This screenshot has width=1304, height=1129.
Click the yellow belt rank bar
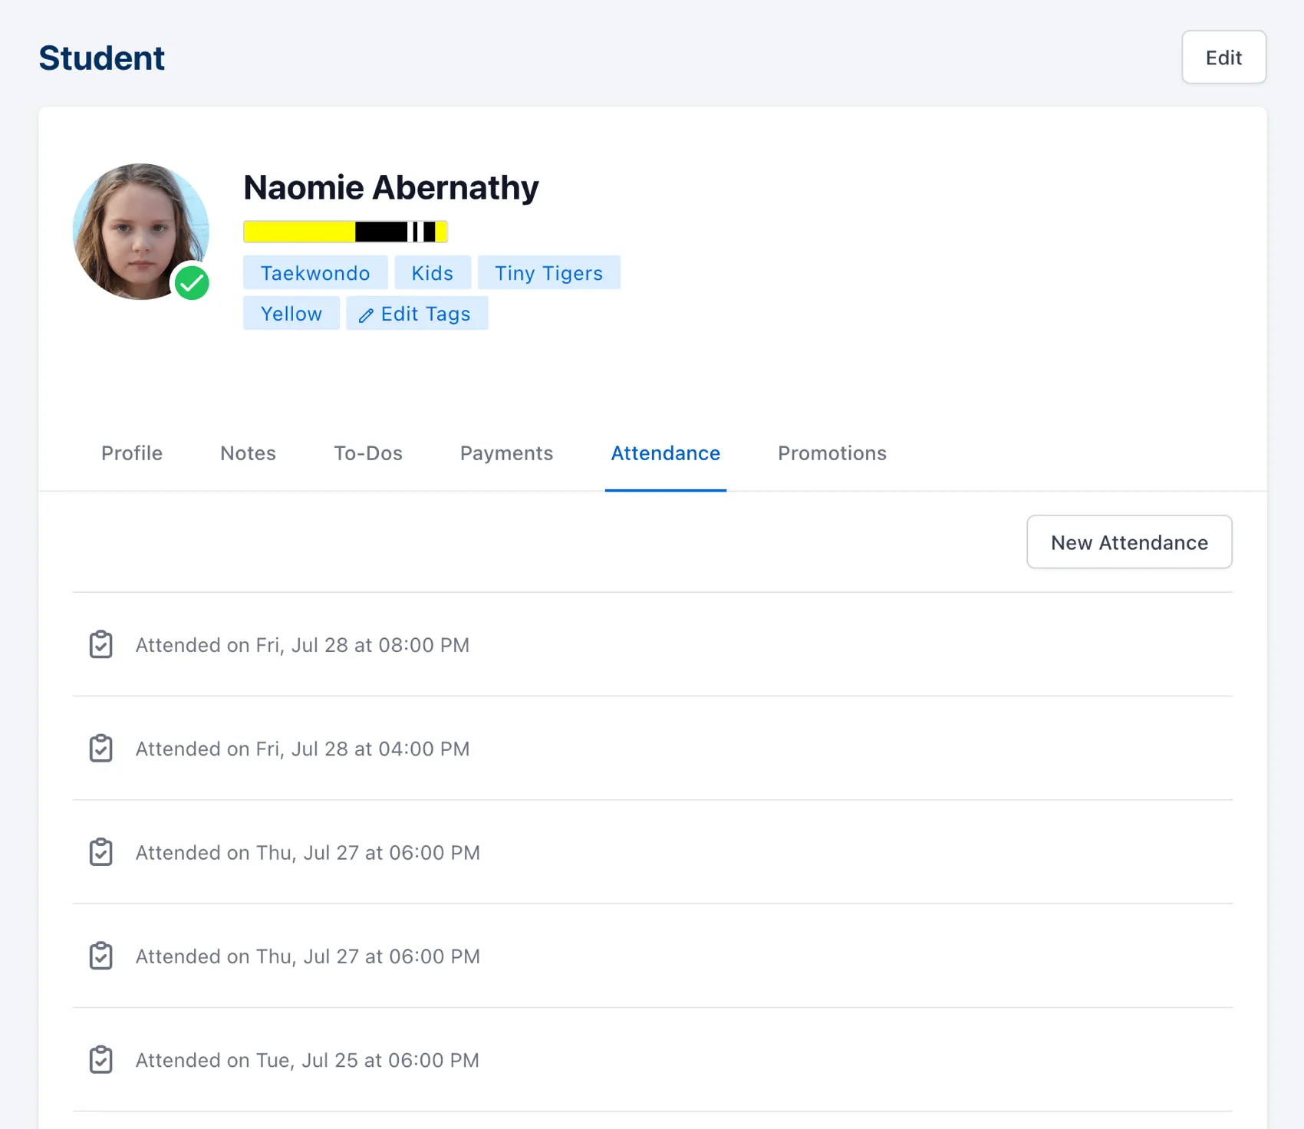[344, 231]
